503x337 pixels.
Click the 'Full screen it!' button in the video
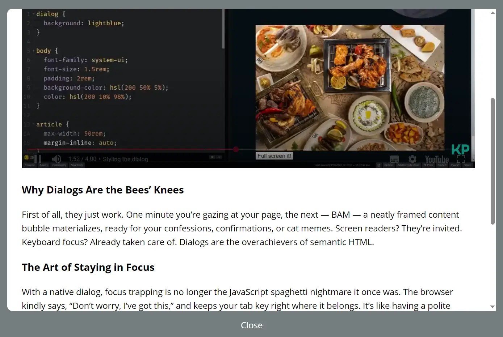[274, 155]
